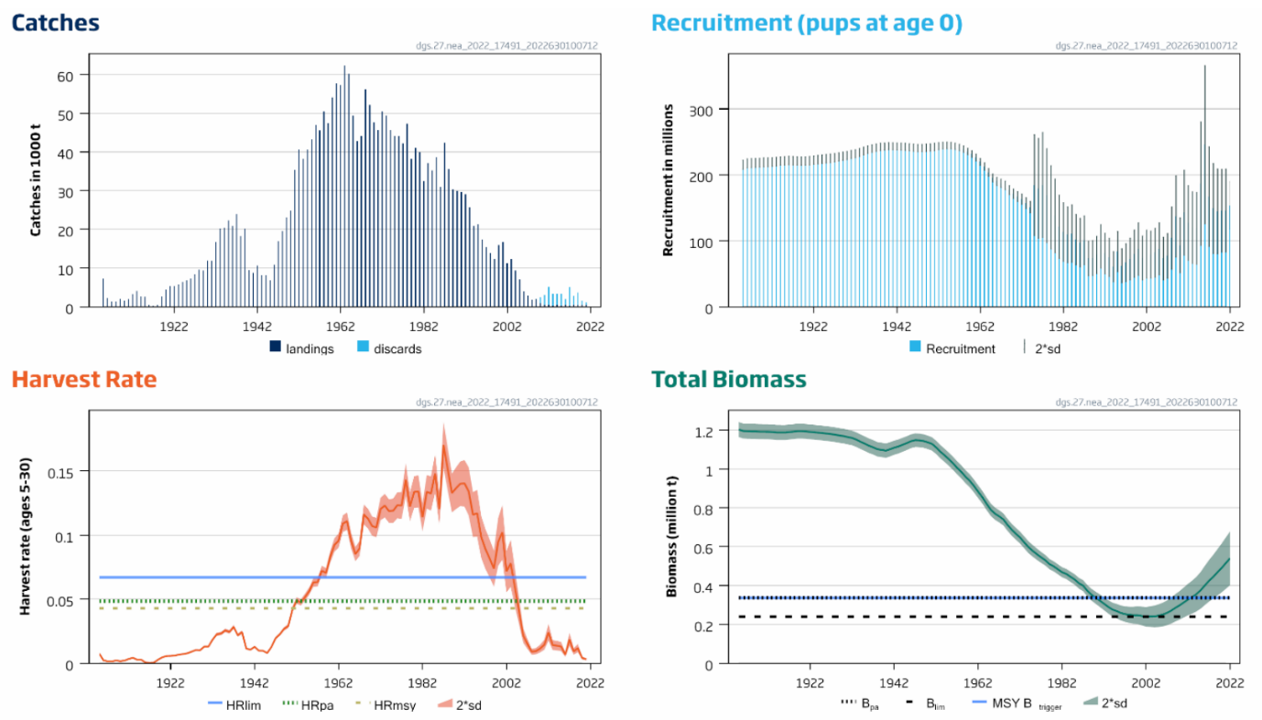Image resolution: width=1262 pixels, height=720 pixels.
Task: Select the Harvest Rate chart heading
Action: click(84, 379)
